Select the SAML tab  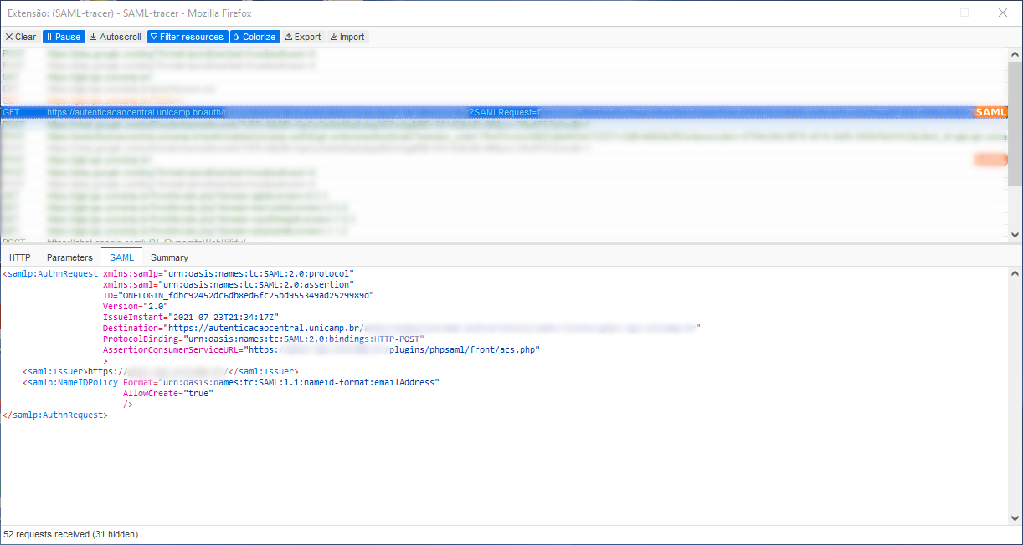(x=121, y=257)
